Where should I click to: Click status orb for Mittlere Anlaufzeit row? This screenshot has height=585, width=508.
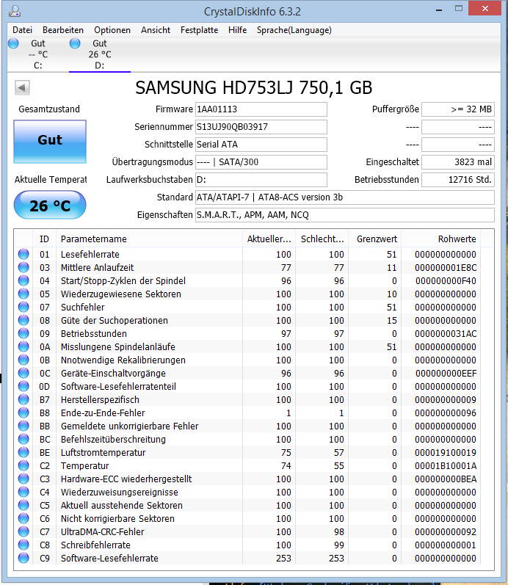[x=23, y=267]
